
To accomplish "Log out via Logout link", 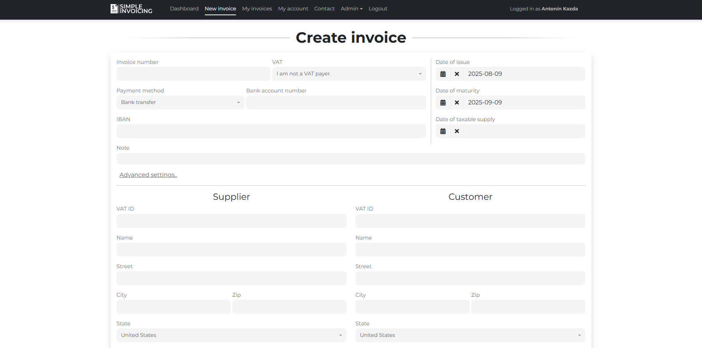I will 378,9.
